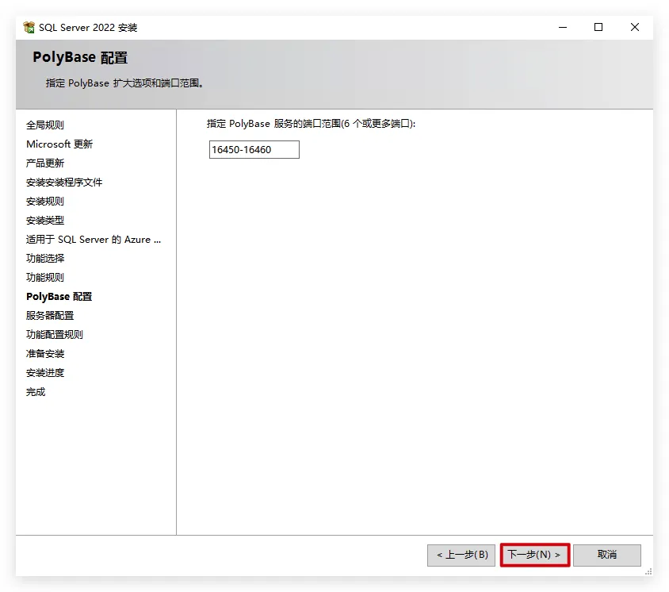Click the 上一步(B) button
669x592 pixels.
click(x=462, y=555)
